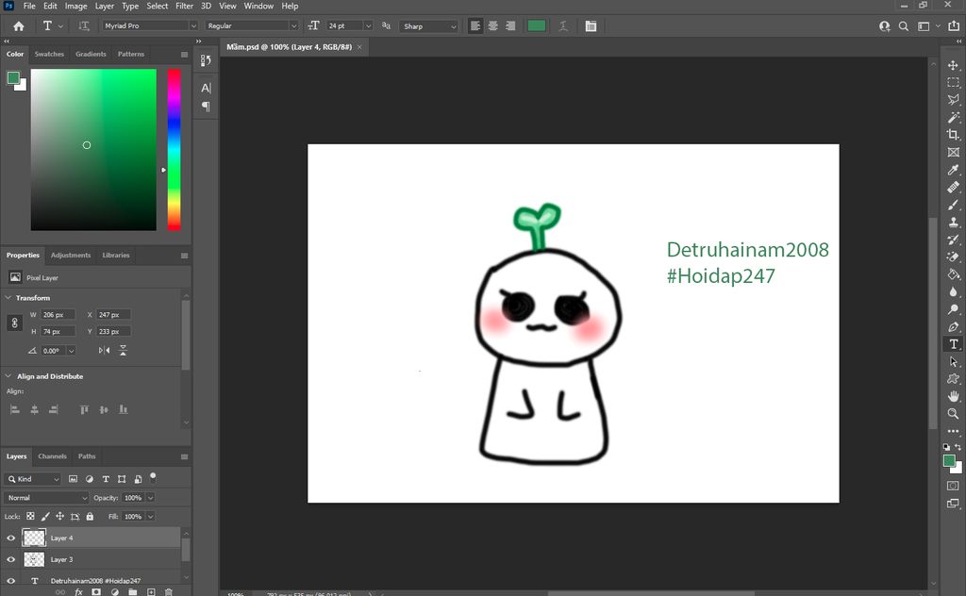Select the Zoom tool in toolbar
The height and width of the screenshot is (596, 966).
(x=953, y=414)
